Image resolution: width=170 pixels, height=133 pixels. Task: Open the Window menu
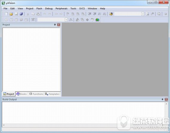(x=92, y=8)
